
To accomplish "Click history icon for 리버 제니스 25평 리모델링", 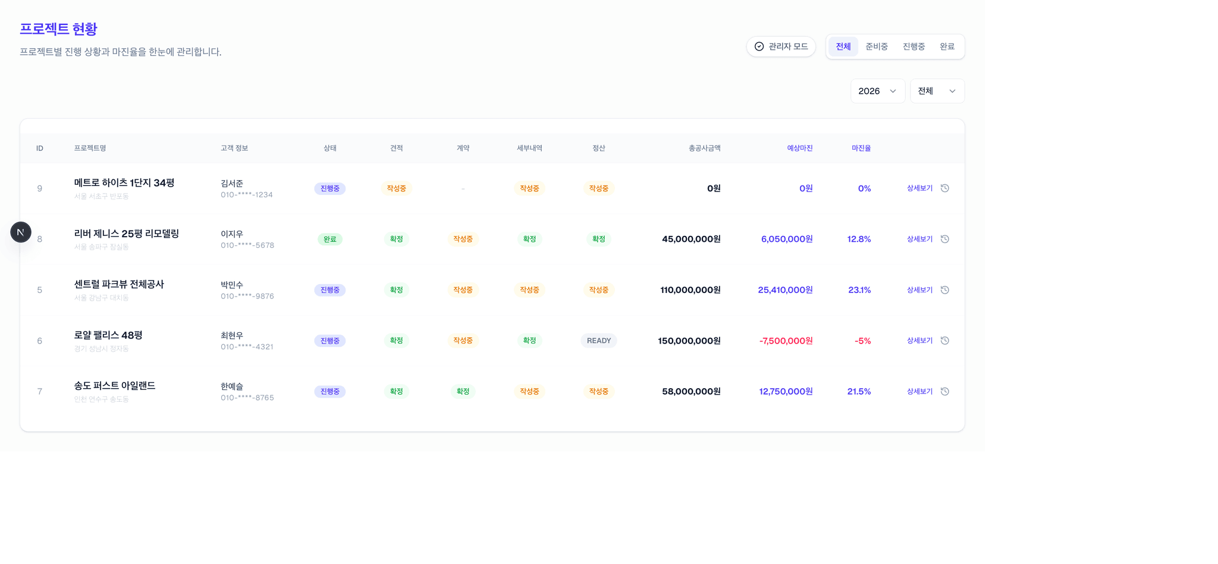I will coord(944,239).
